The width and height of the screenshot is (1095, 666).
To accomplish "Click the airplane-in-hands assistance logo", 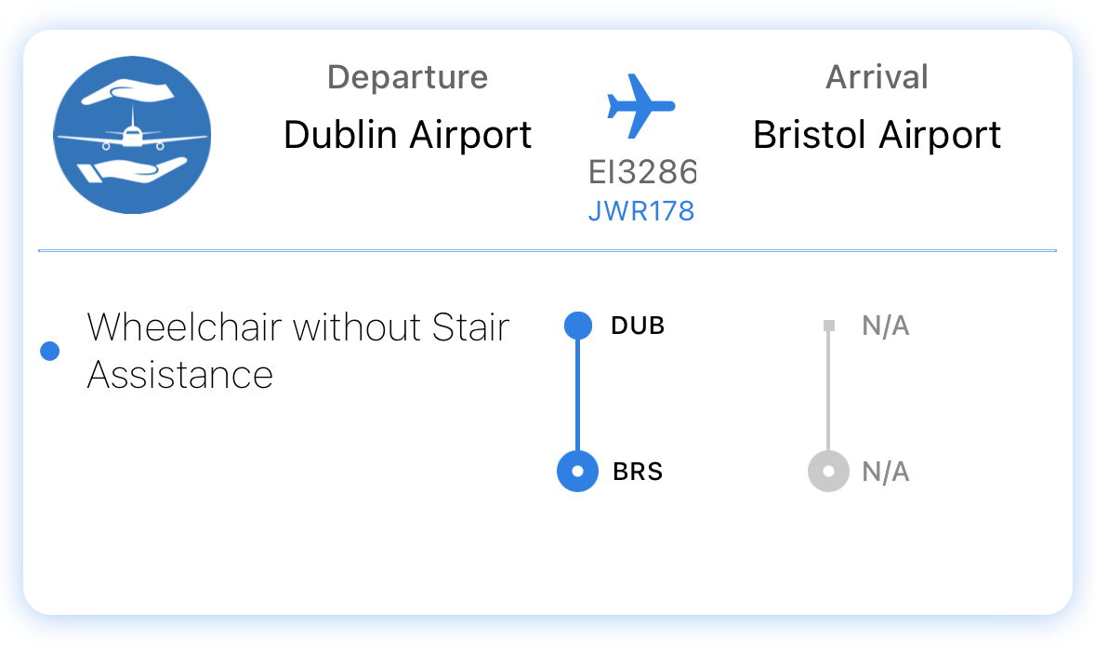I will tap(132, 135).
